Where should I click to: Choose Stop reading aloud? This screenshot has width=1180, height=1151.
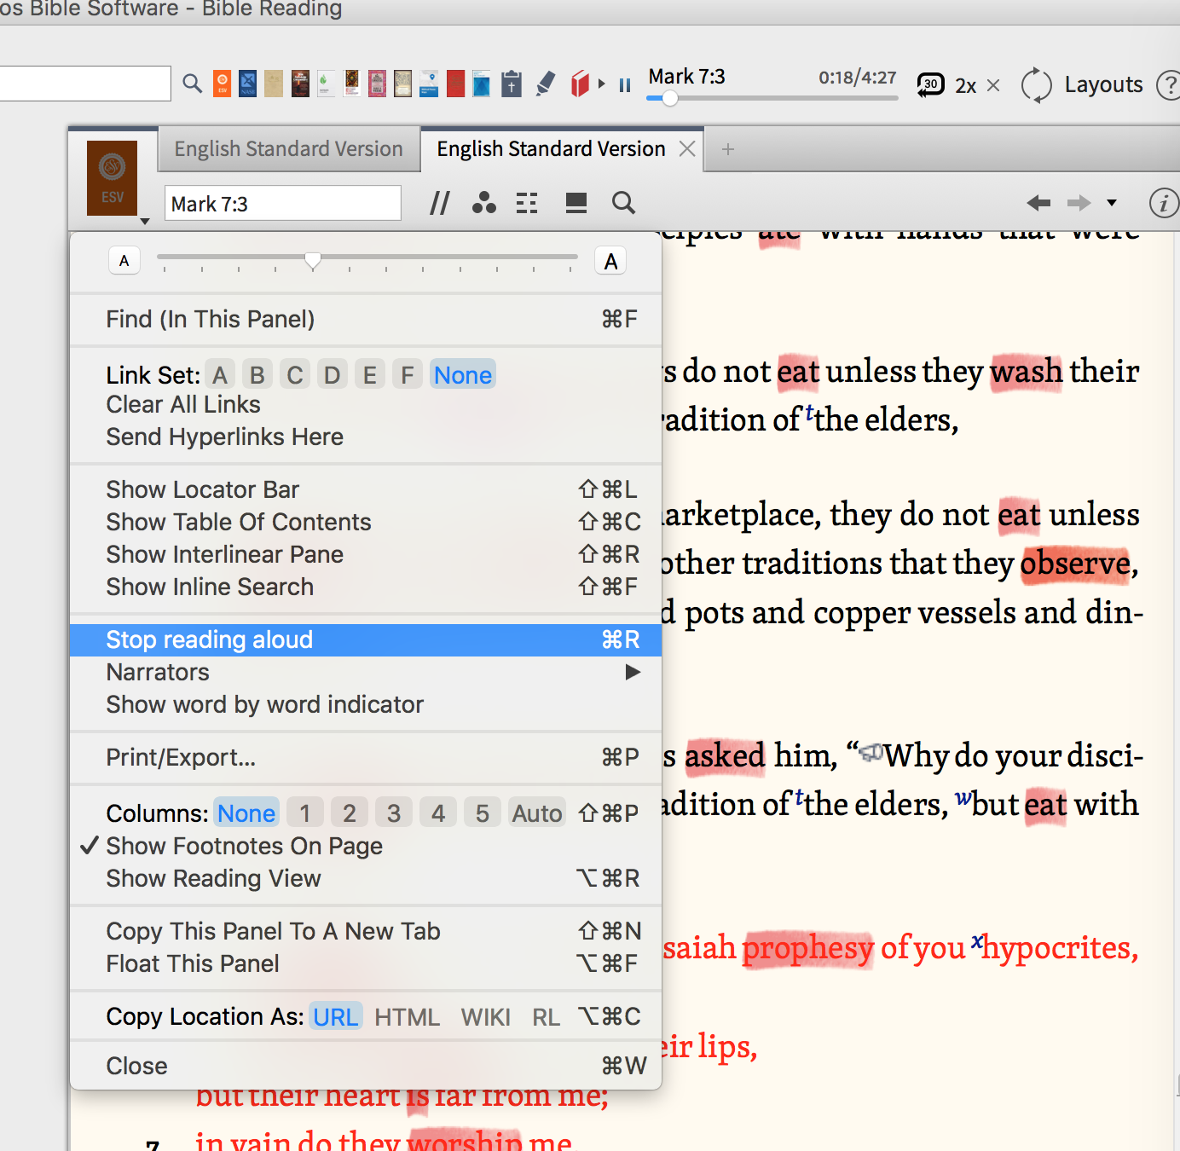pos(366,639)
